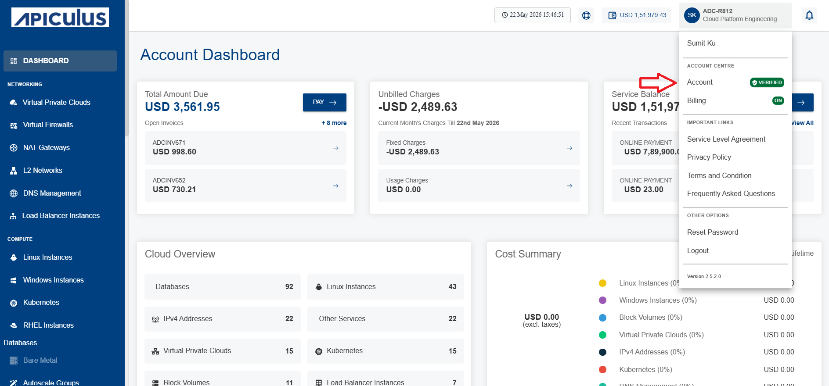The width and height of the screenshot is (829, 386).
Task: Expand the ADCINV671 invoice arrow
Action: pos(336,148)
